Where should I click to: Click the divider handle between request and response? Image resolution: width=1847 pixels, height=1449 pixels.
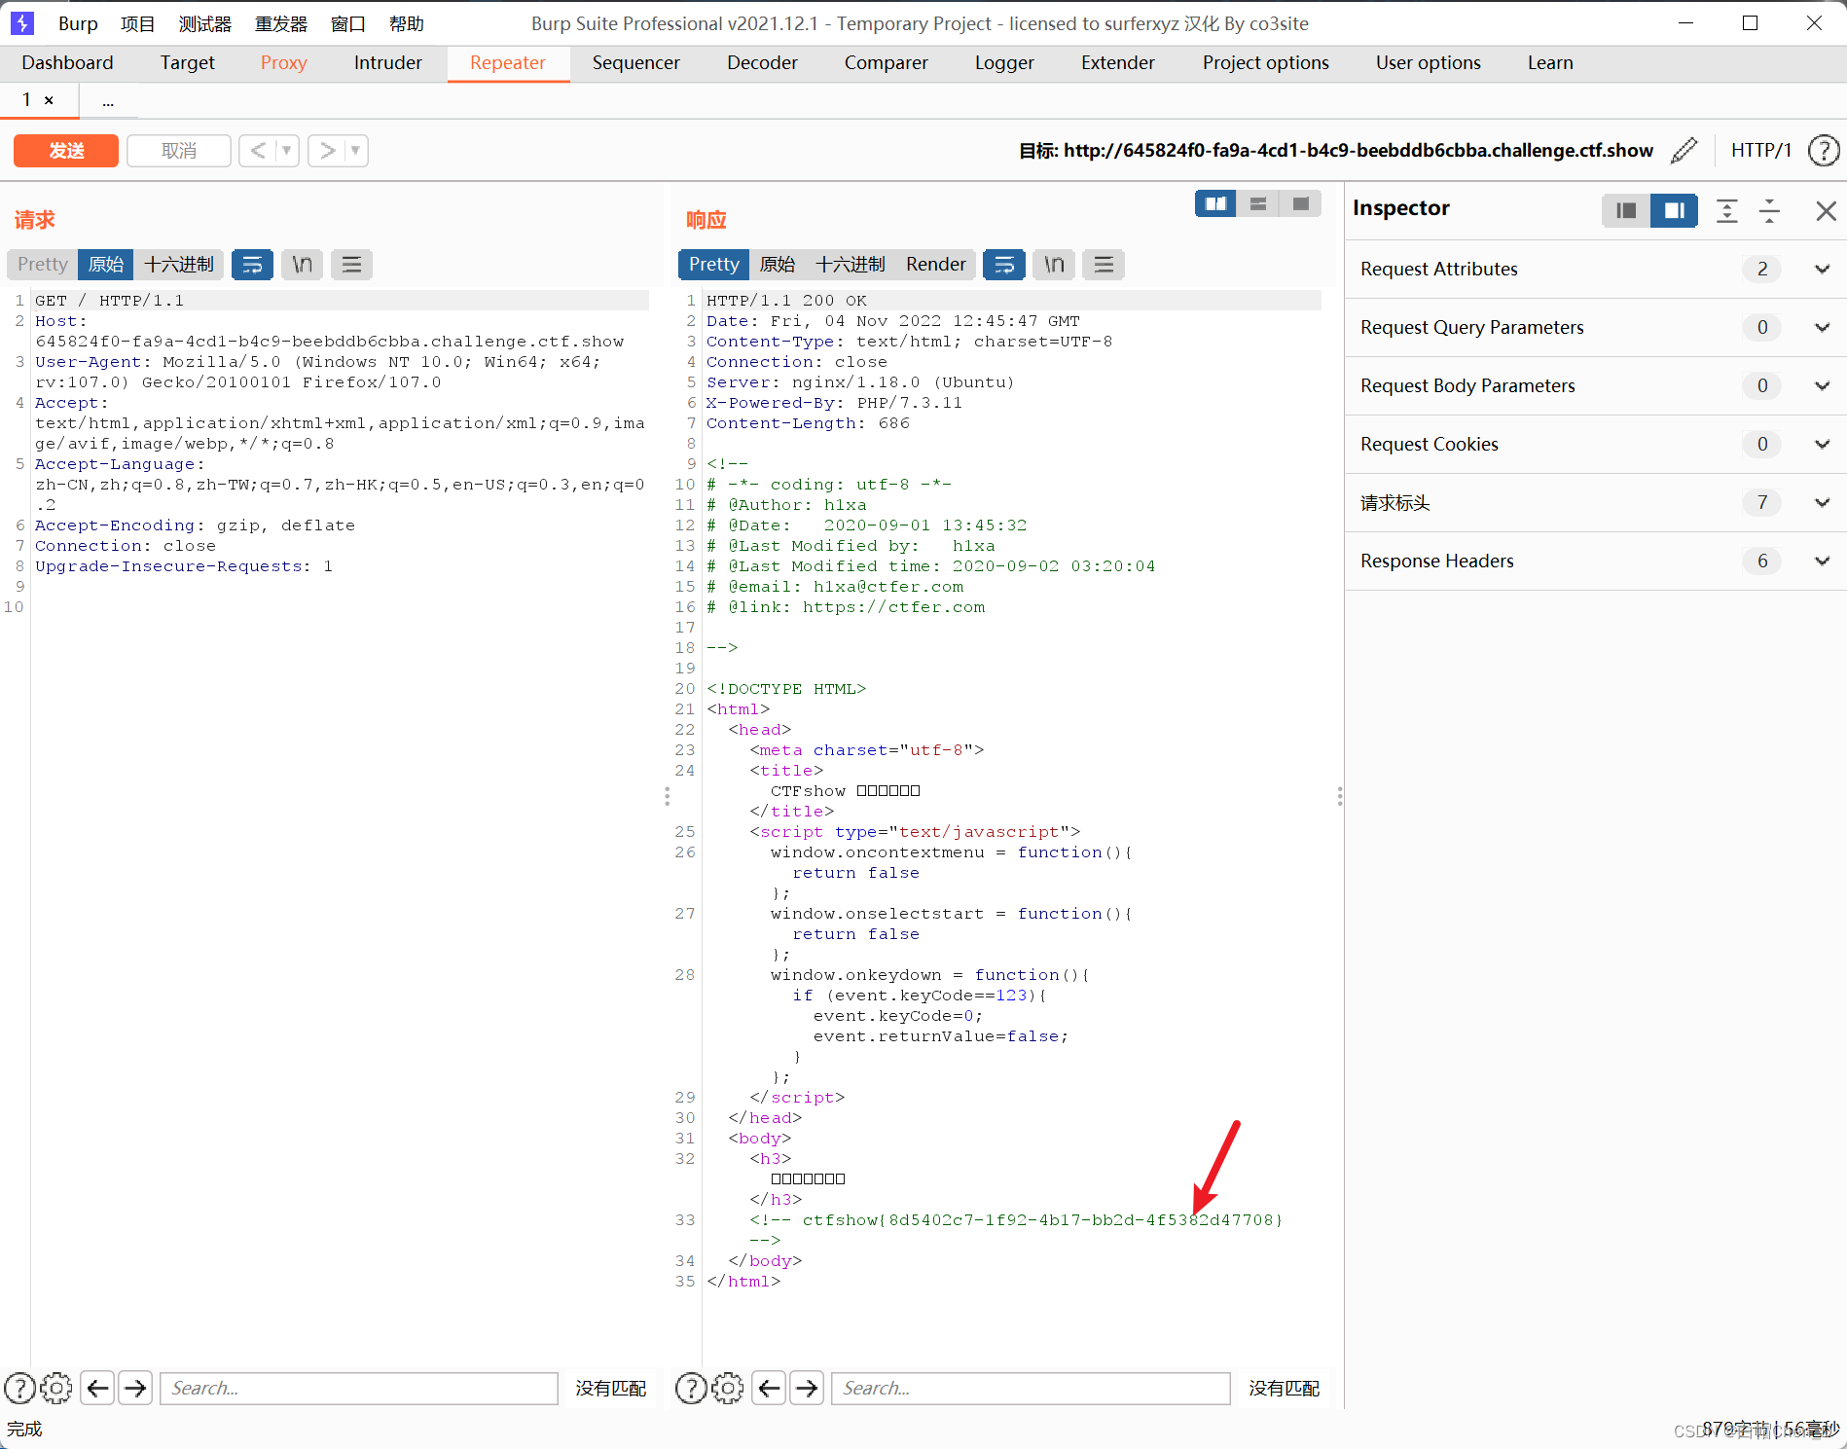(x=667, y=796)
